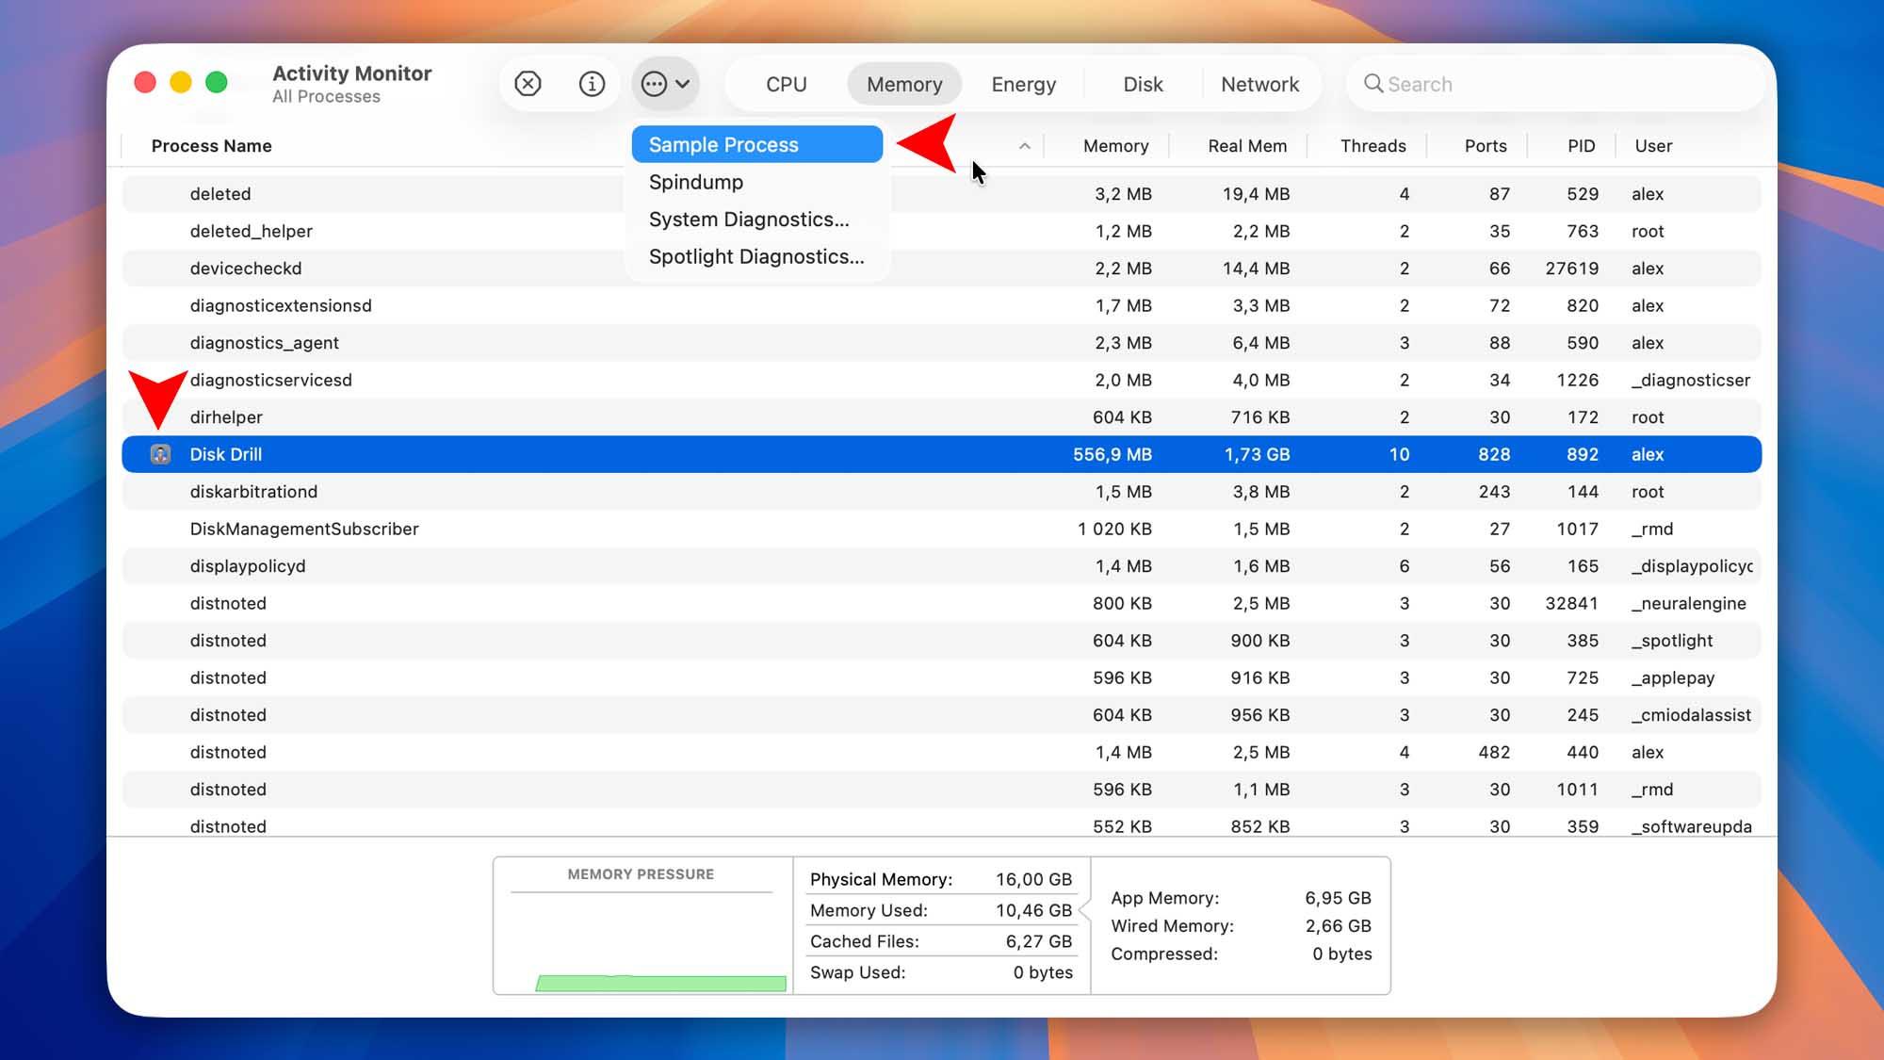Select System Diagnostics… menu entry

[x=757, y=220]
